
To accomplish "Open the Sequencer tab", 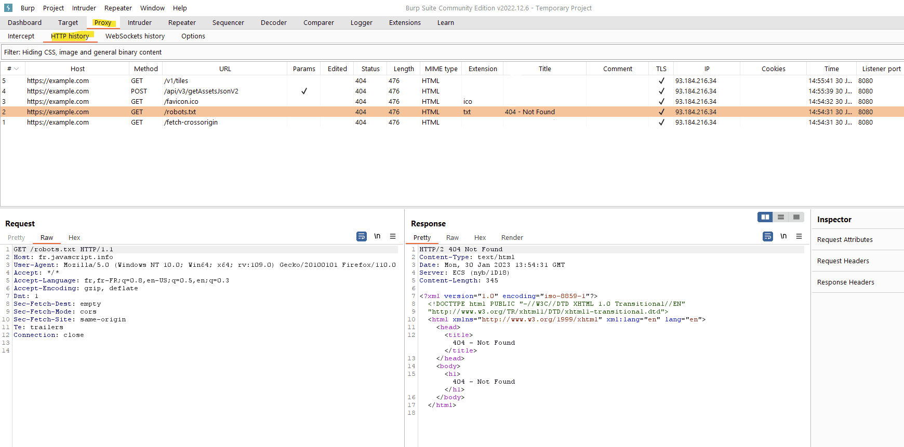I will pos(228,23).
